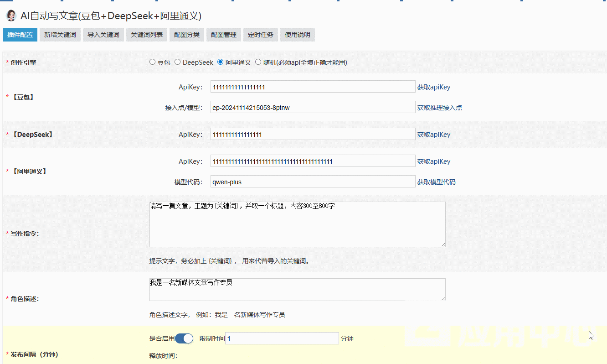This screenshot has width=607, height=364.
Task: Select the 阿里通义 engine radio button
Action: 221,62
